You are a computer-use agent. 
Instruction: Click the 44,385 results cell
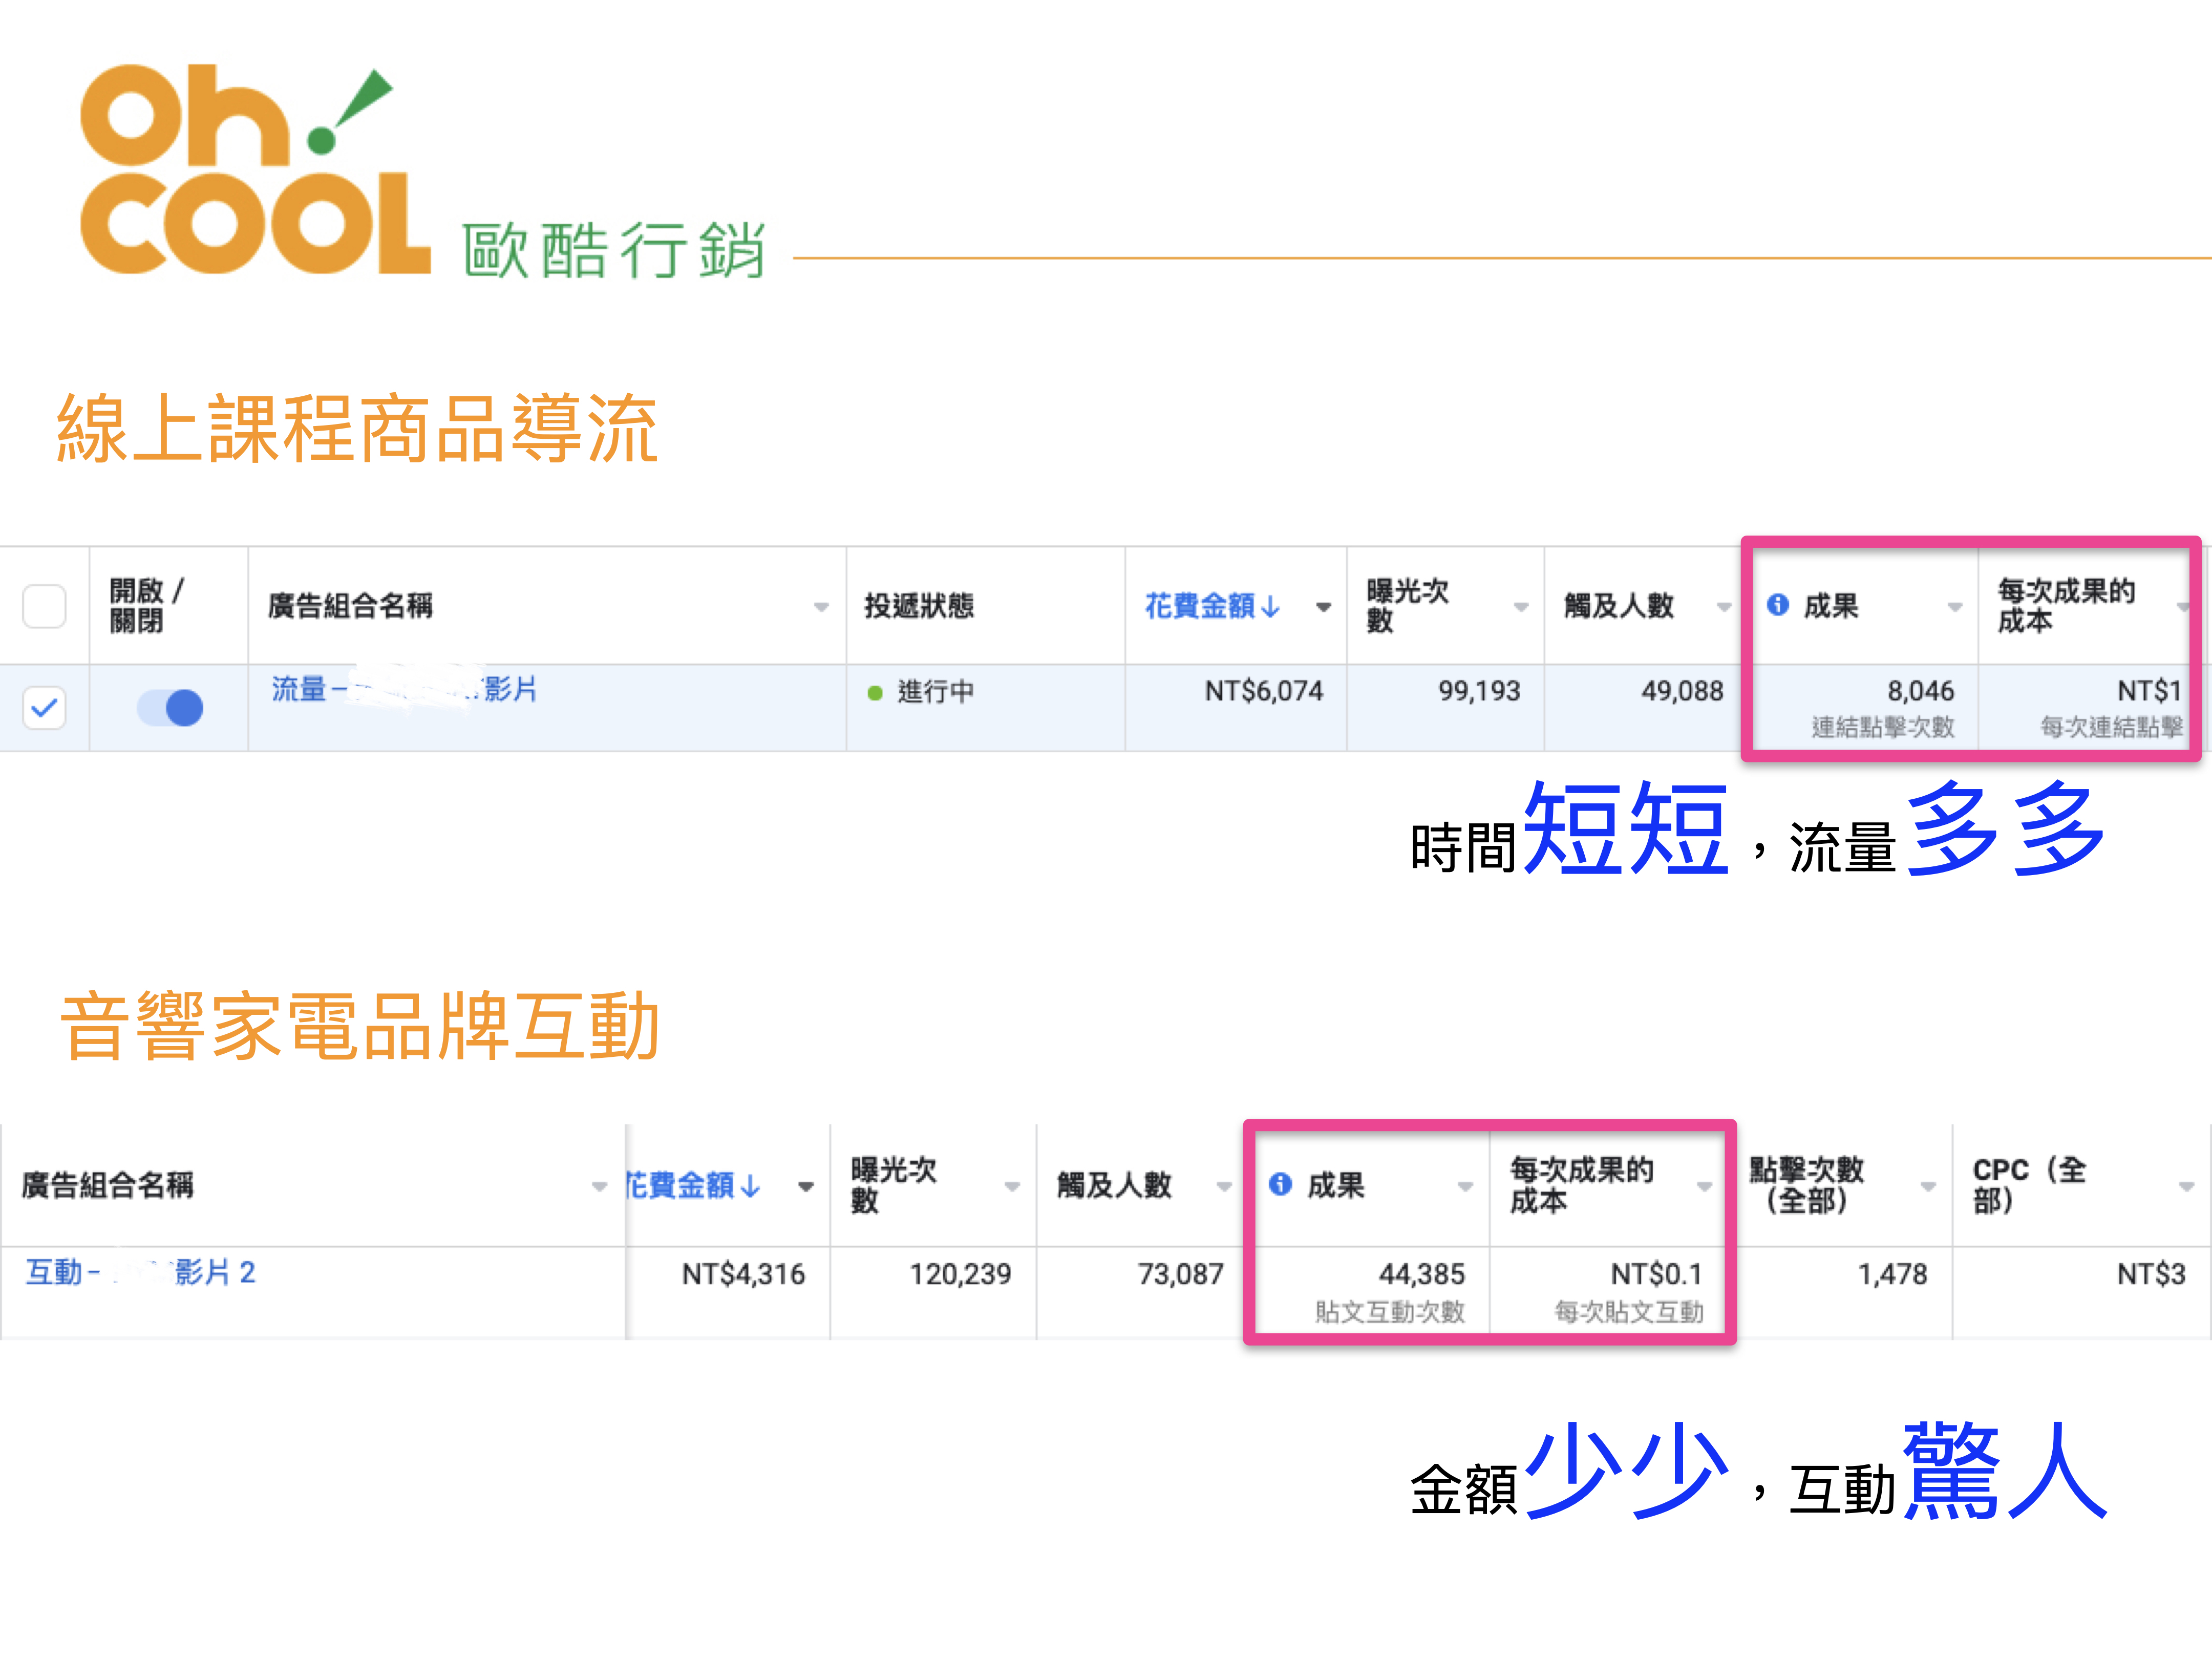click(x=1421, y=1274)
